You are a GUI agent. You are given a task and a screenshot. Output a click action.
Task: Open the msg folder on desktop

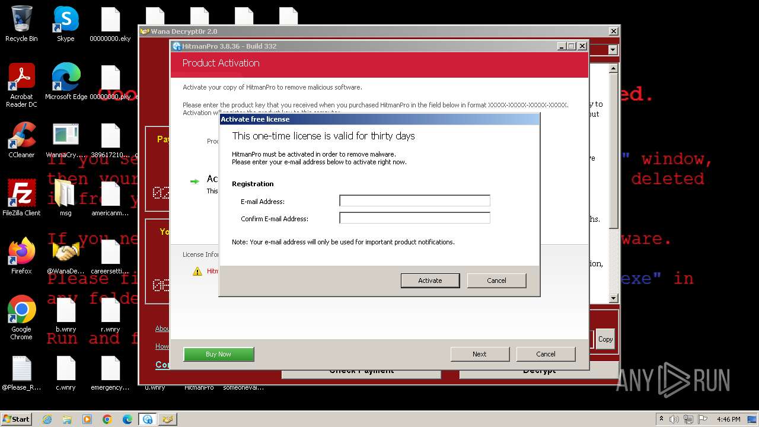click(66, 198)
